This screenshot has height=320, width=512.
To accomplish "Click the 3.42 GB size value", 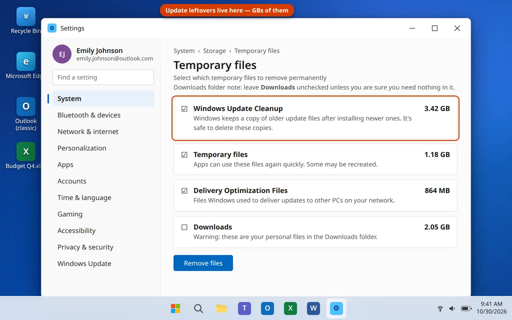I will click(437, 108).
